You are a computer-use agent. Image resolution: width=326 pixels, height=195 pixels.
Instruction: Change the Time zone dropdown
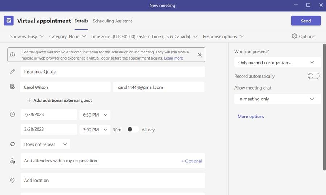point(144,36)
